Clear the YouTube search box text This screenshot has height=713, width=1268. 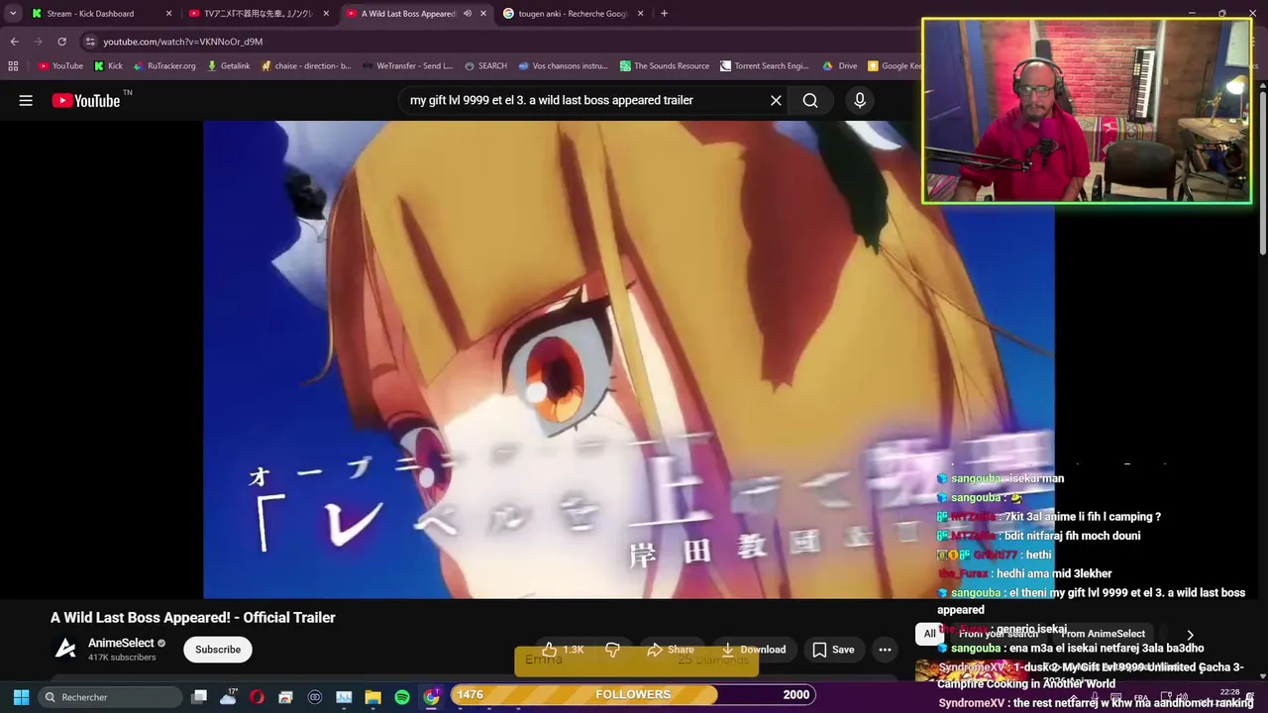(776, 100)
